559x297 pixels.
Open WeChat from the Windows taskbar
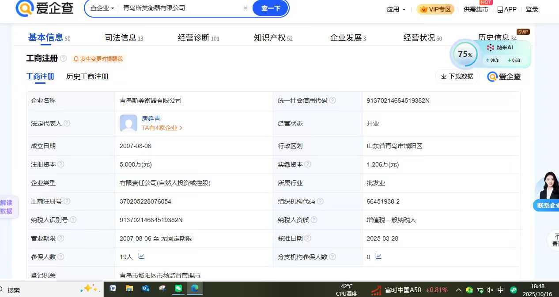pyautogui.click(x=178, y=289)
